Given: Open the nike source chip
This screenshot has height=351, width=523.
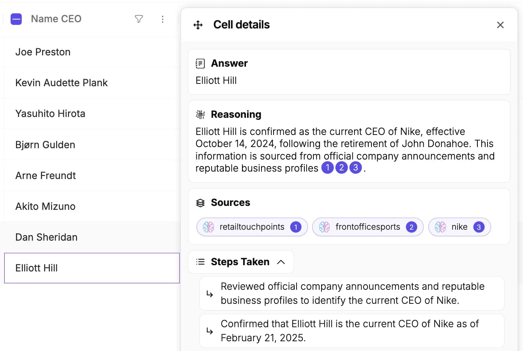Looking at the screenshot, I should pos(459,227).
